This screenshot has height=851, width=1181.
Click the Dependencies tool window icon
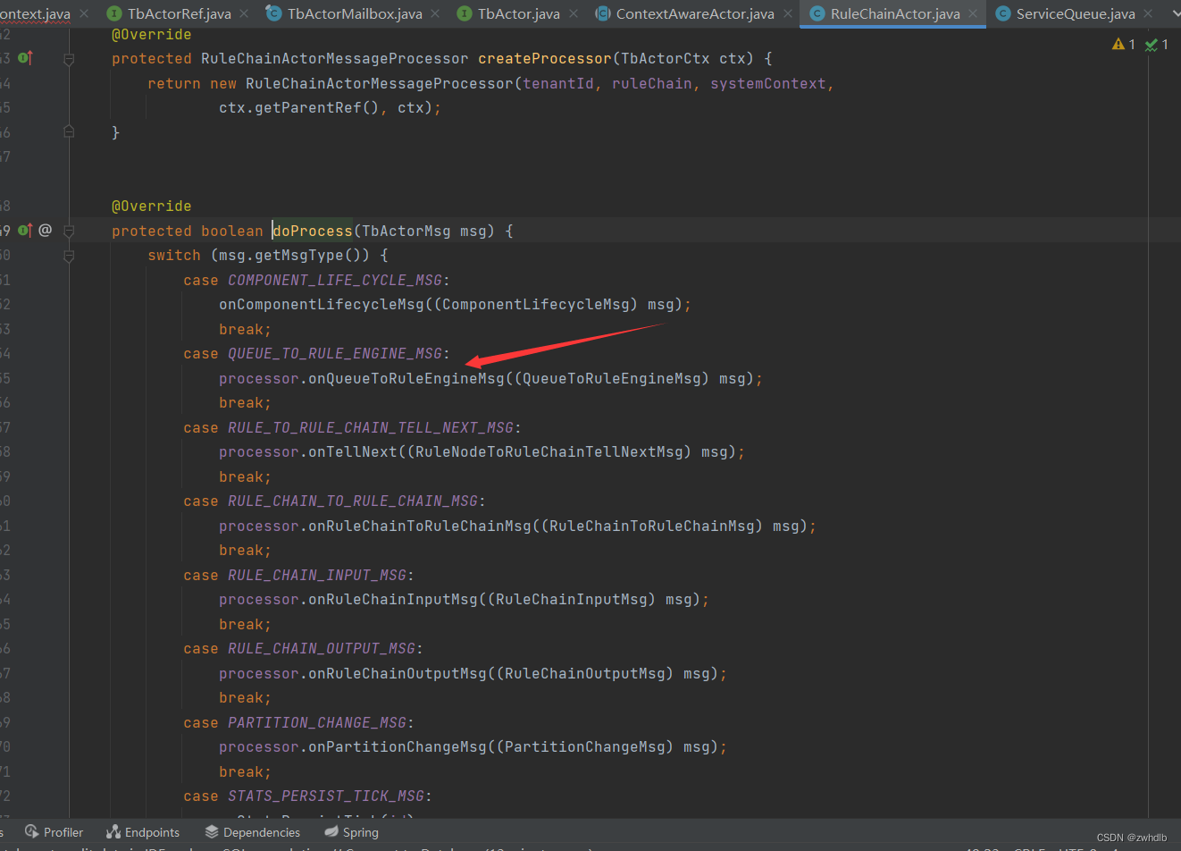[x=212, y=831]
